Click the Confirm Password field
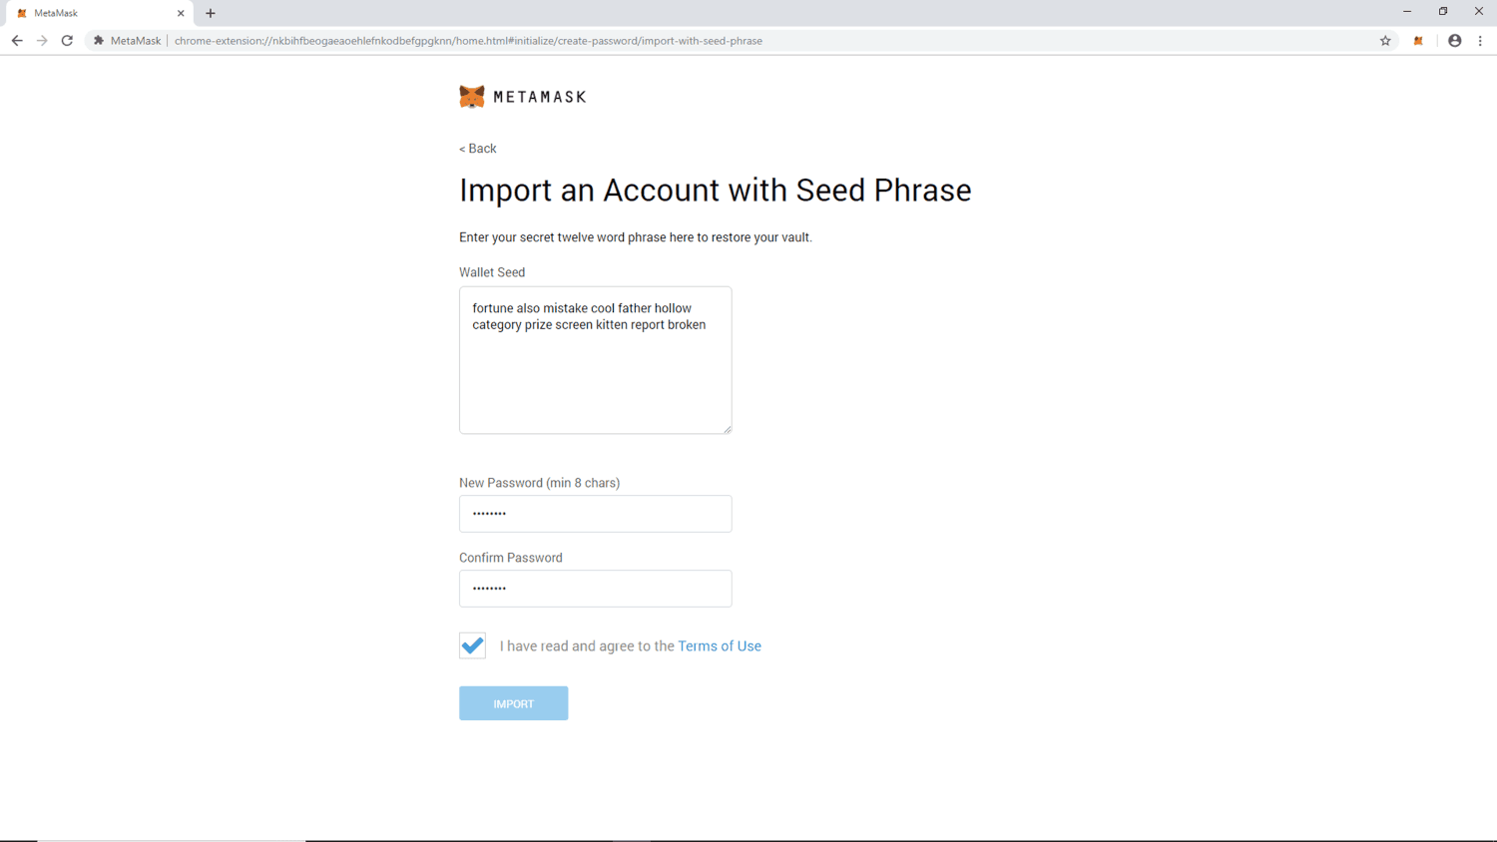The width and height of the screenshot is (1497, 842). pyautogui.click(x=596, y=589)
